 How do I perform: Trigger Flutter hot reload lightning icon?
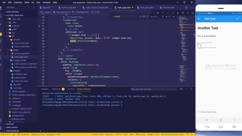coord(178,13)
